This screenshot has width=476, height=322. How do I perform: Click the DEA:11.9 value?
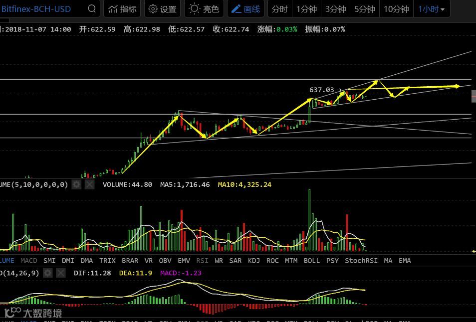(135, 273)
